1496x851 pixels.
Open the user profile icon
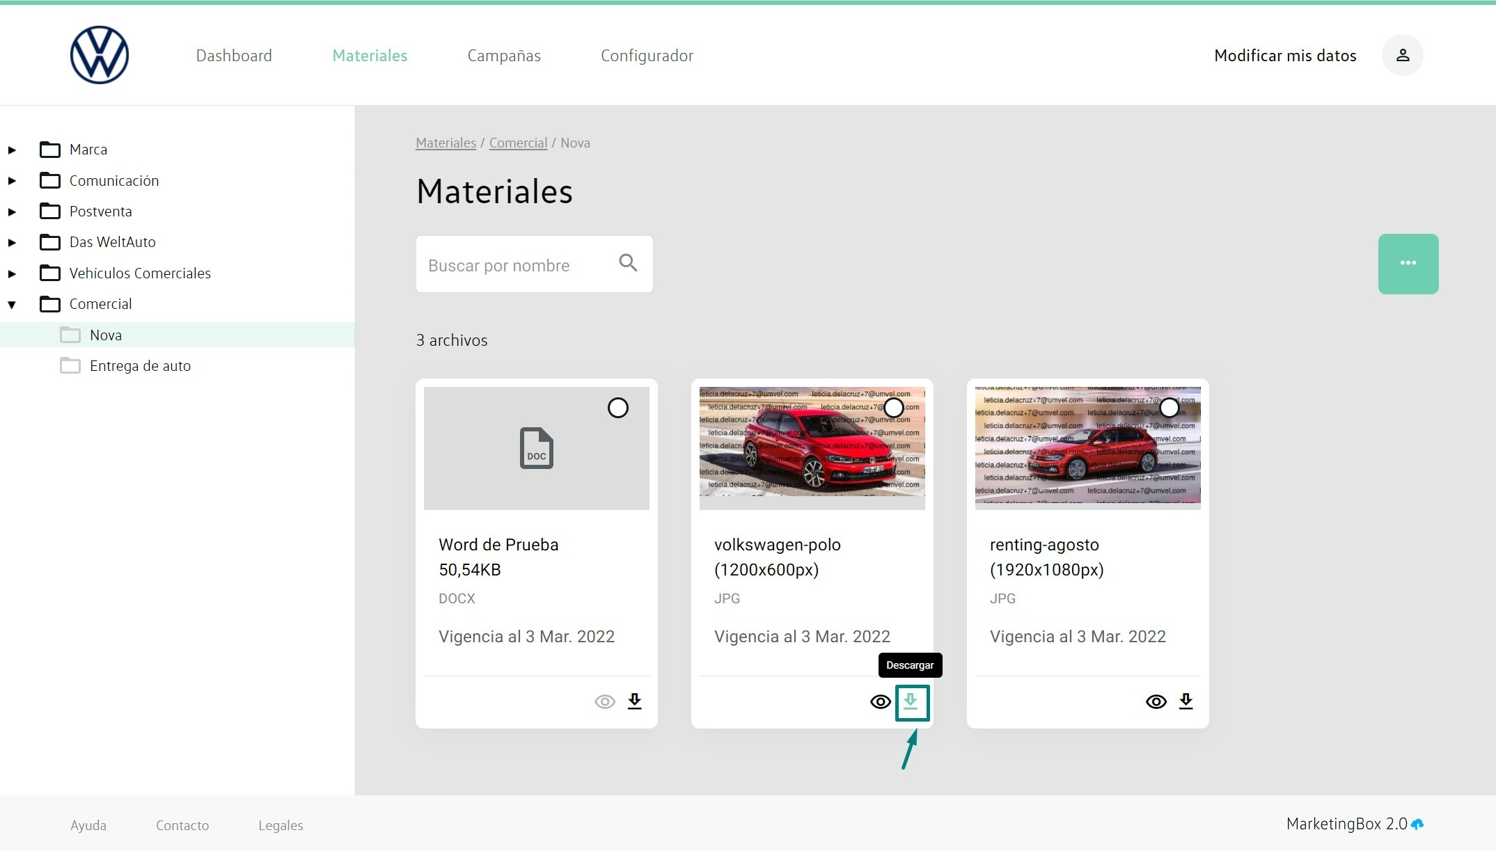pyautogui.click(x=1402, y=55)
